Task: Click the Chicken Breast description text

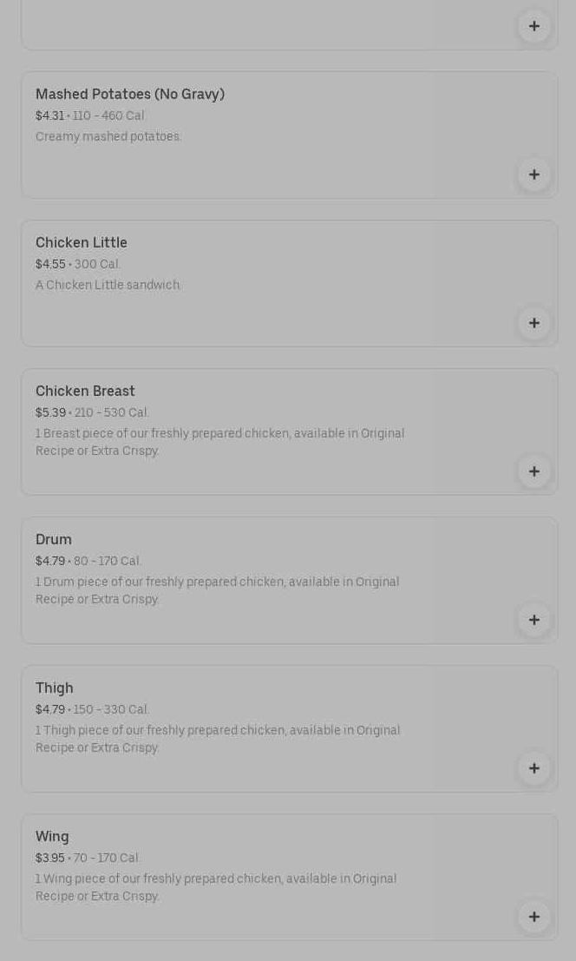Action: tap(219, 442)
